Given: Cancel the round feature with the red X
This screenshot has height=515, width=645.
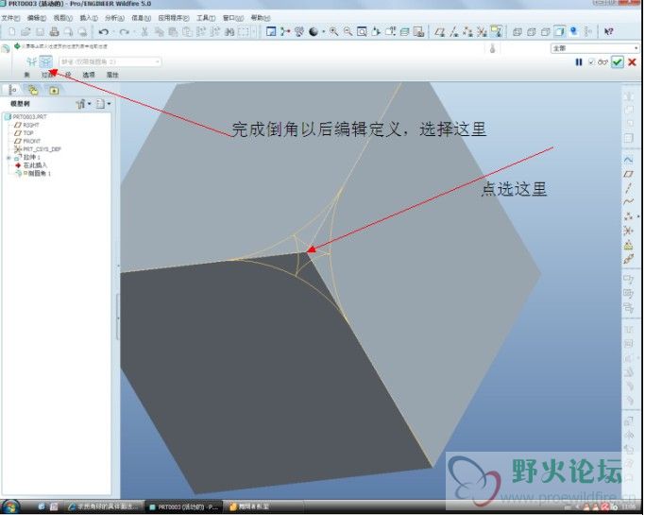Looking at the screenshot, I should tap(632, 62).
